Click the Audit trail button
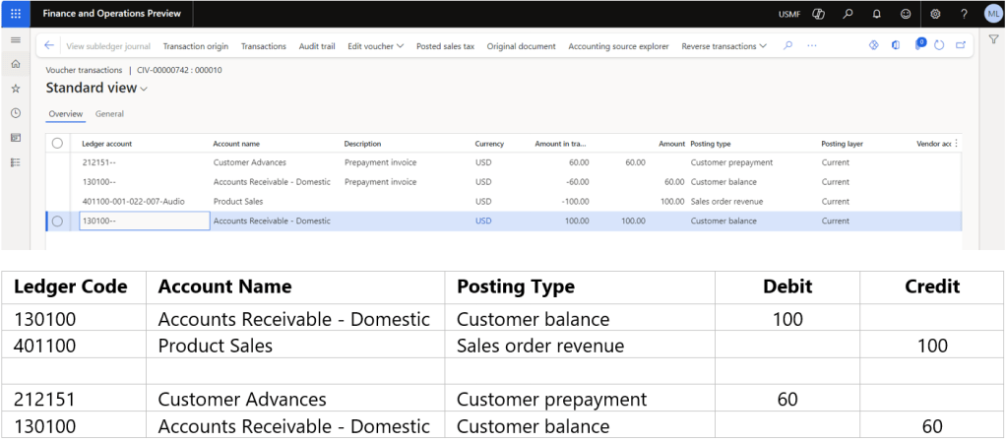The image size is (1007, 443). point(317,46)
